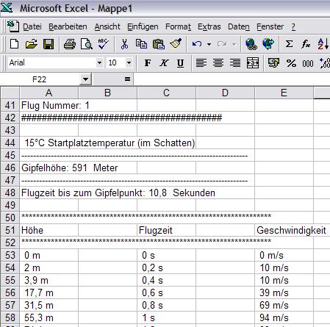Open the Einfügen menu
The image size is (330, 327).
coord(143,26)
